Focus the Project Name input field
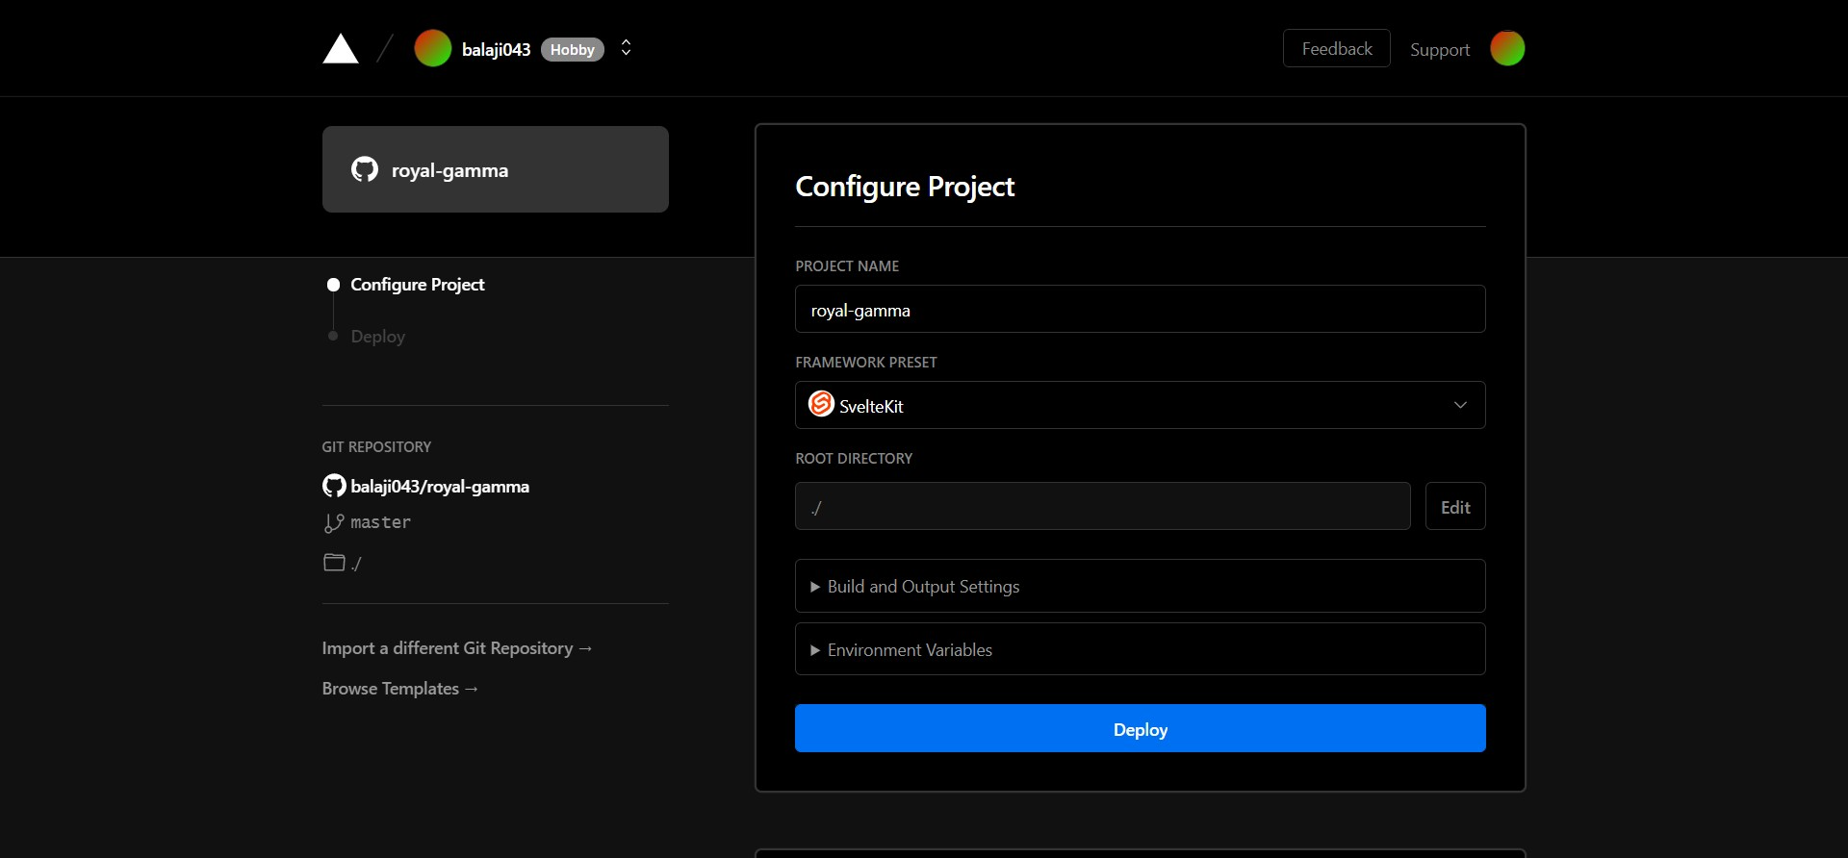 (1141, 309)
